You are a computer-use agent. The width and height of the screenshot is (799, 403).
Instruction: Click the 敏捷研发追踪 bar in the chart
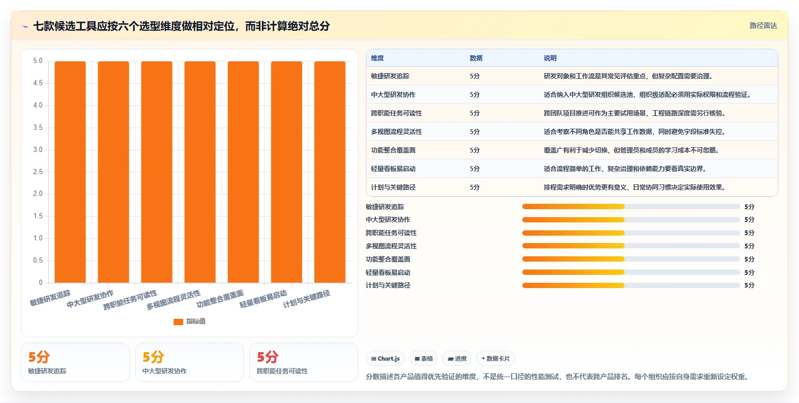[x=70, y=172]
